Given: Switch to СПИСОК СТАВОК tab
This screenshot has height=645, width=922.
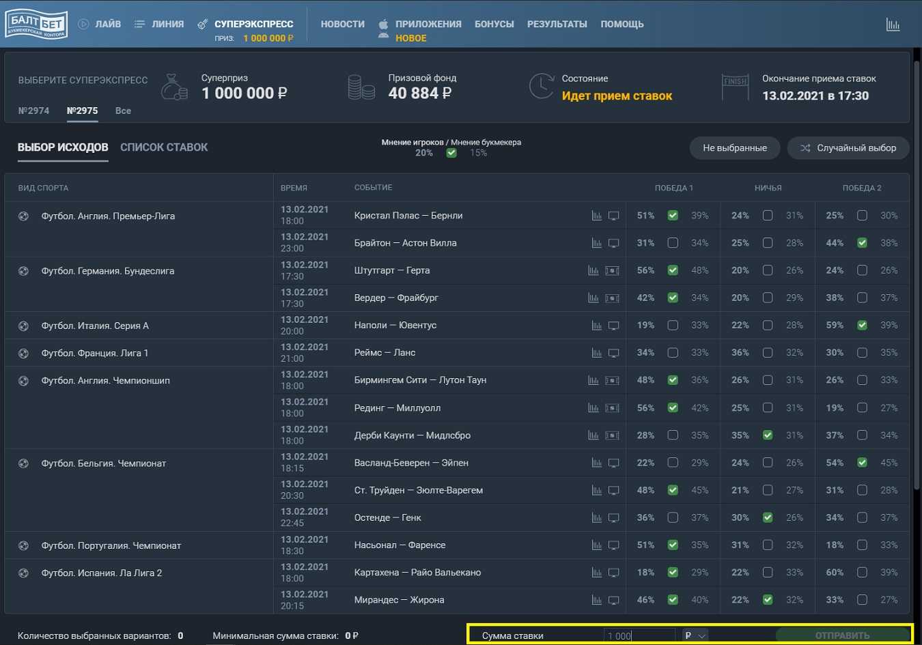Looking at the screenshot, I should (164, 147).
